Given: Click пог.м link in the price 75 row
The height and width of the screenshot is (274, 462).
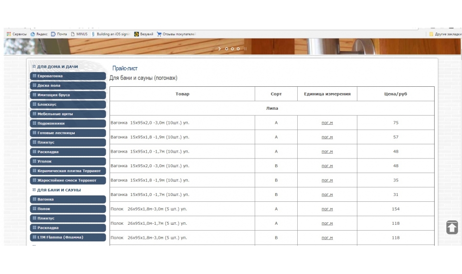Looking at the screenshot, I should click(327, 123).
